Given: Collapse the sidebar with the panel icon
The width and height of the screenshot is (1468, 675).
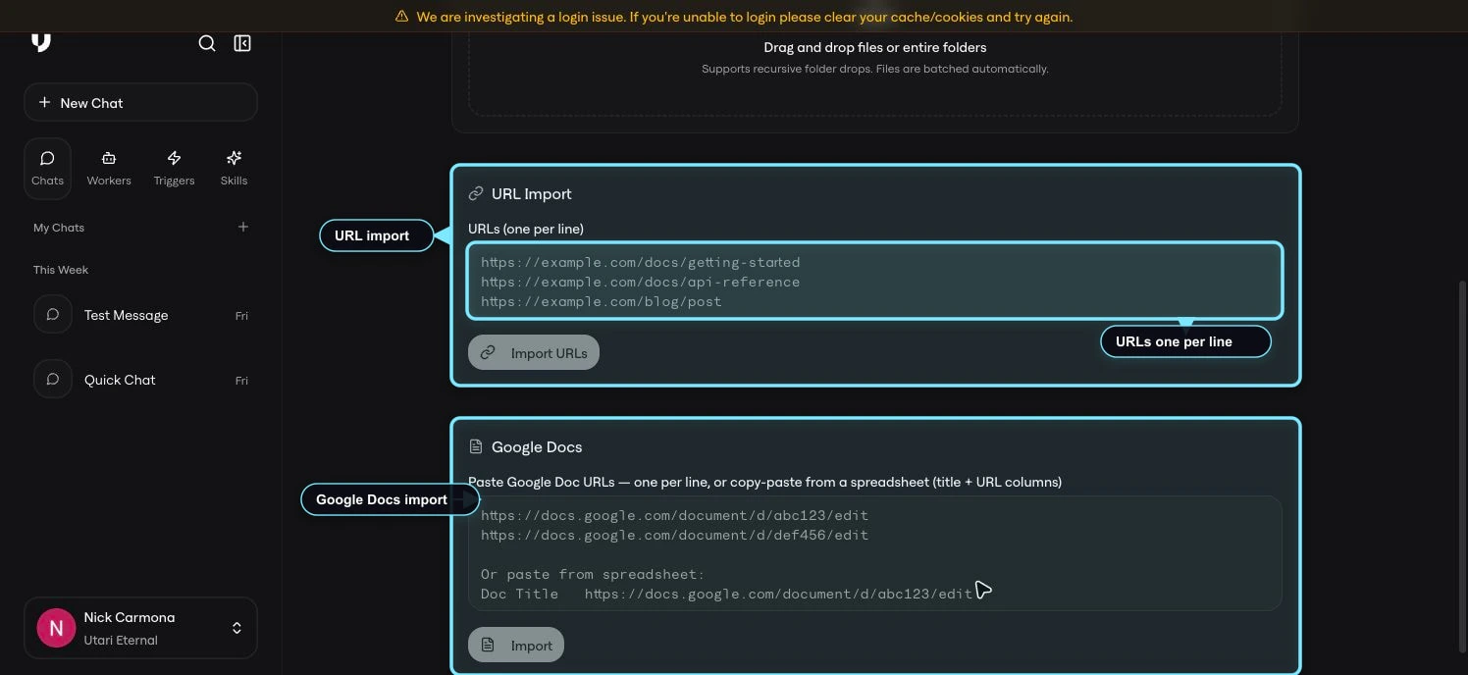Looking at the screenshot, I should tap(242, 43).
